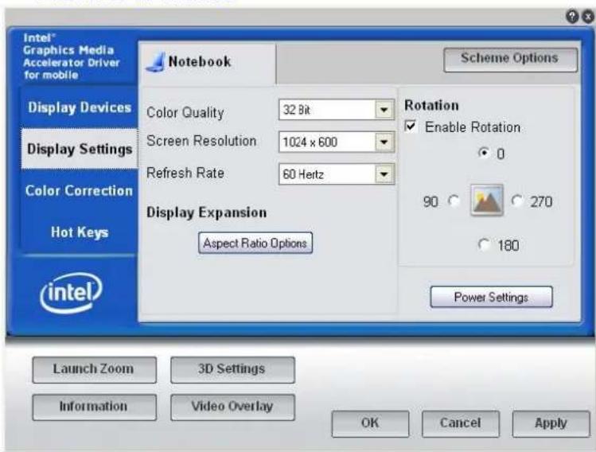Open Video Overlay settings
The image size is (596, 452).
232,407
